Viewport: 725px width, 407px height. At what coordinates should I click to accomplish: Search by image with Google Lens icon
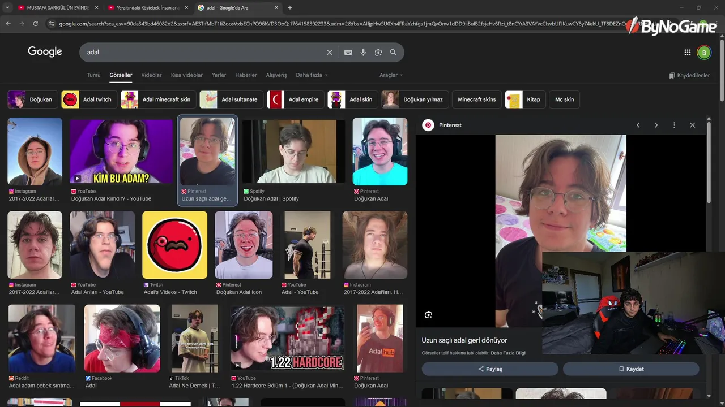click(x=378, y=52)
